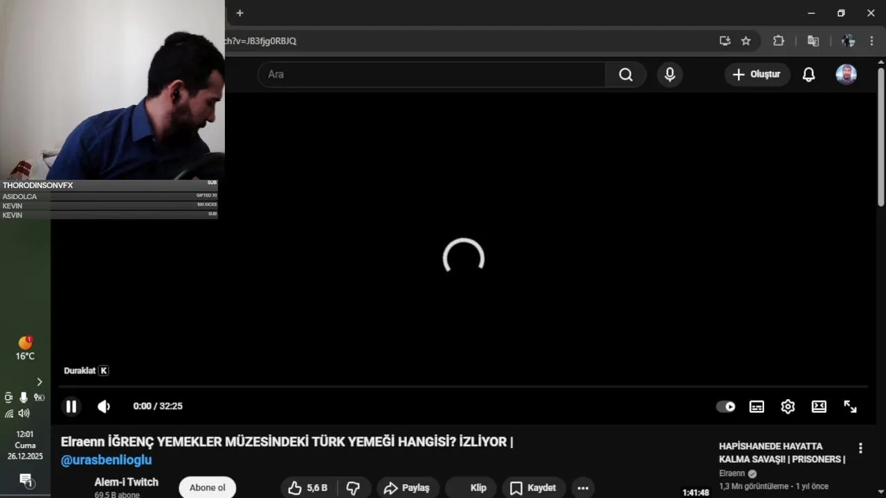886x498 pixels.
Task: Switch to theater mode view
Action: coord(819,407)
